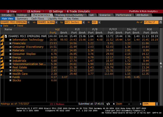Click the chart icon beside Utilities row
Viewport: 163px width, 117px height.
point(2,71)
